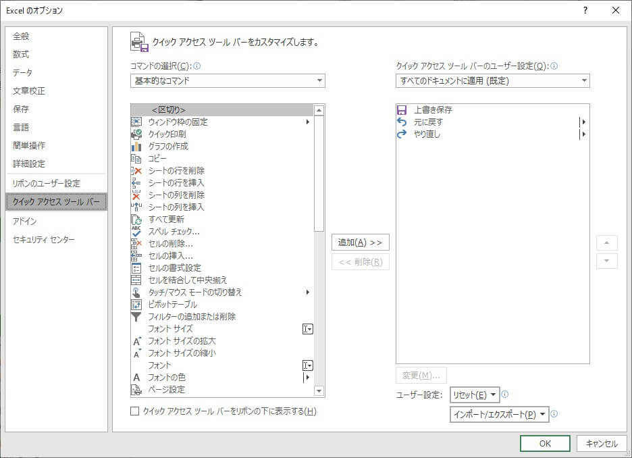
Task: Select the フィルター funnel icon
Action: tap(136, 317)
